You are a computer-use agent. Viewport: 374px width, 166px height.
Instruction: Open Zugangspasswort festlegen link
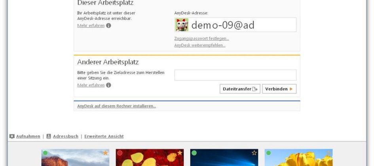pyautogui.click(x=201, y=39)
